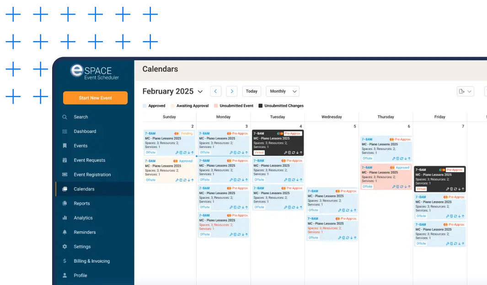Click the dollar icon for Billing & Invoicing

(64, 261)
